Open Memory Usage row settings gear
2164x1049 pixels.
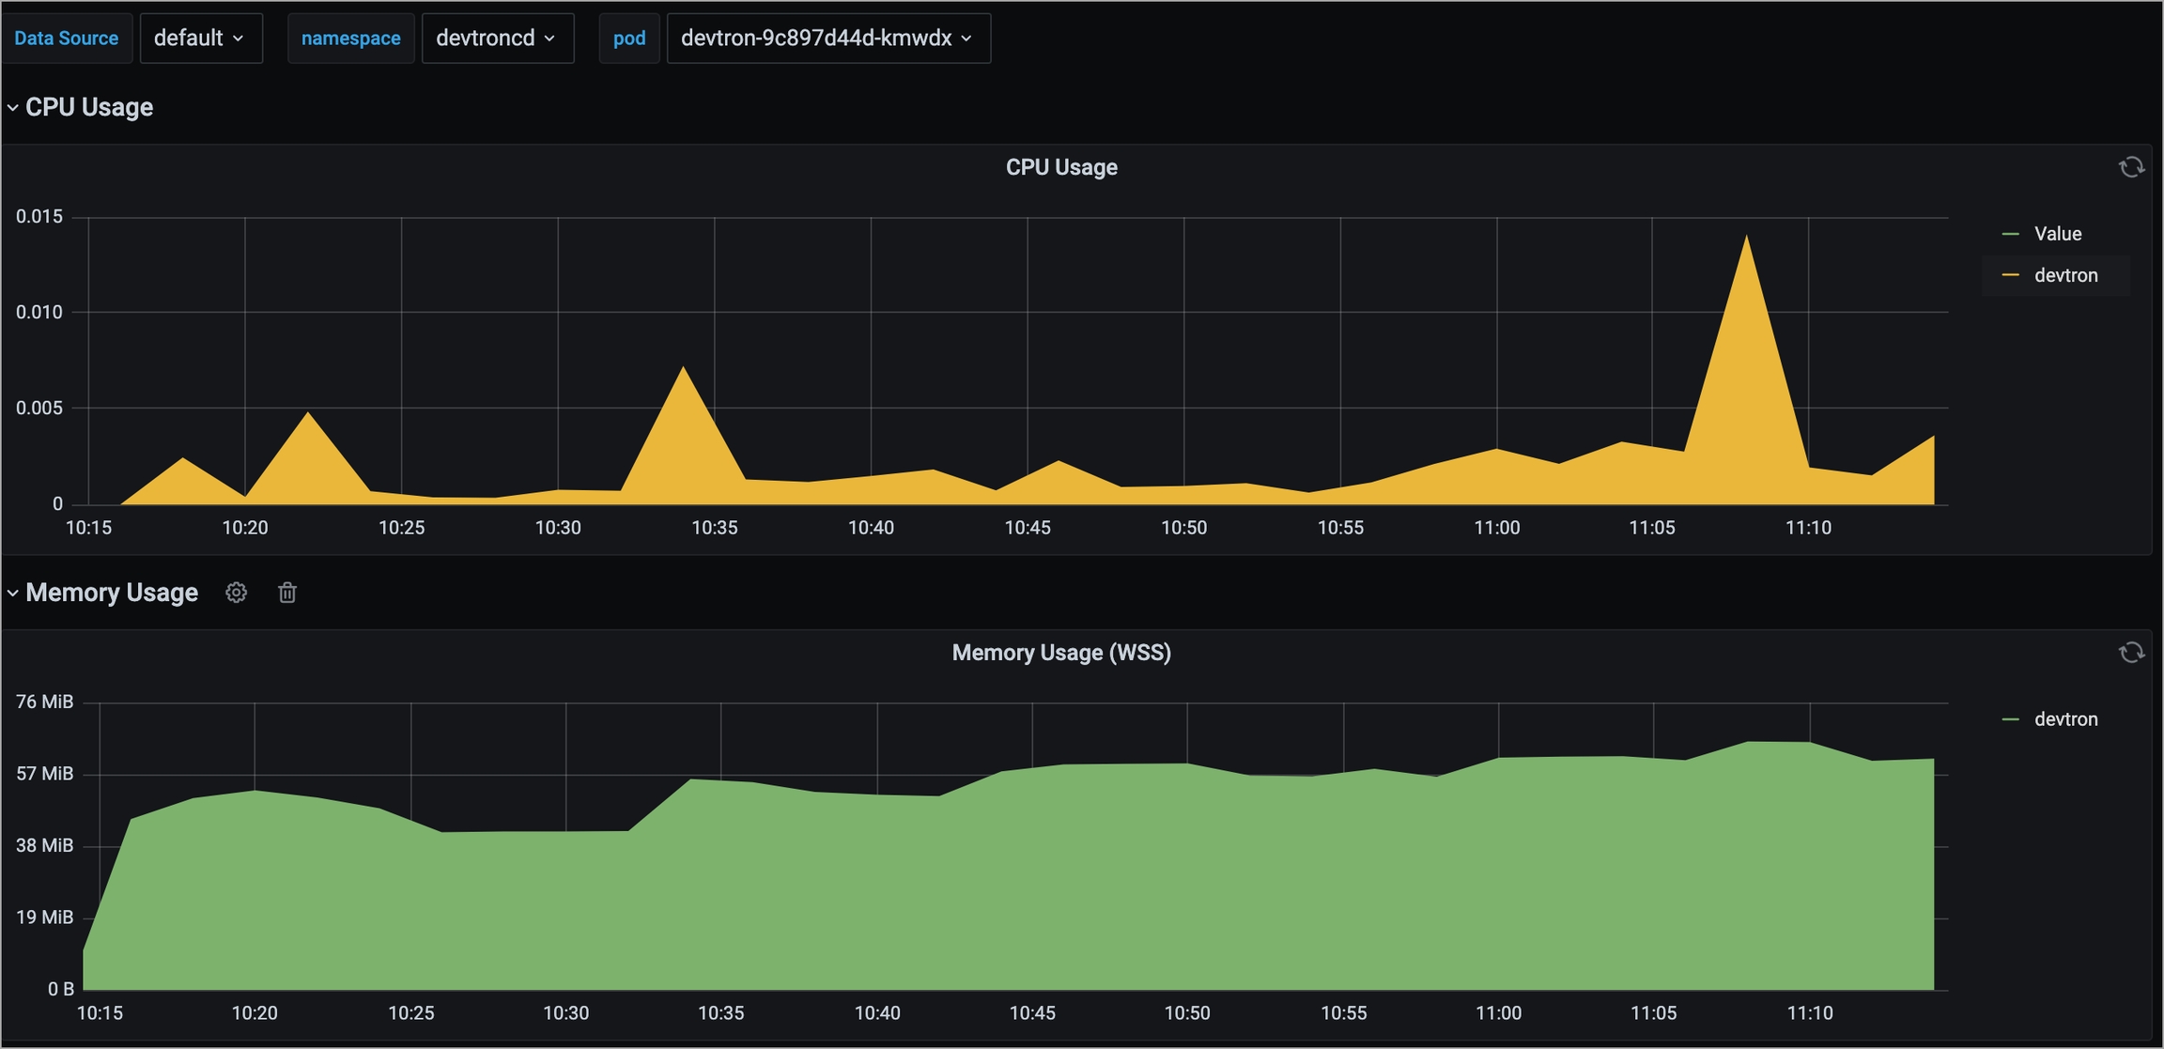coord(236,593)
